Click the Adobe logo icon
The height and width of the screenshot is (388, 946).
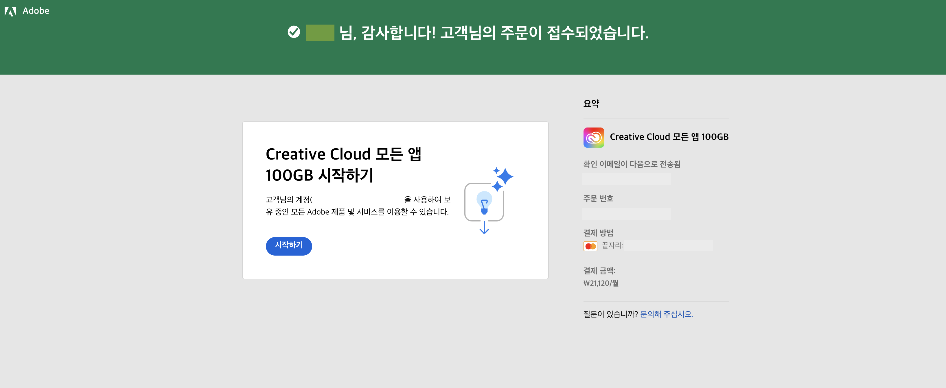click(x=10, y=11)
